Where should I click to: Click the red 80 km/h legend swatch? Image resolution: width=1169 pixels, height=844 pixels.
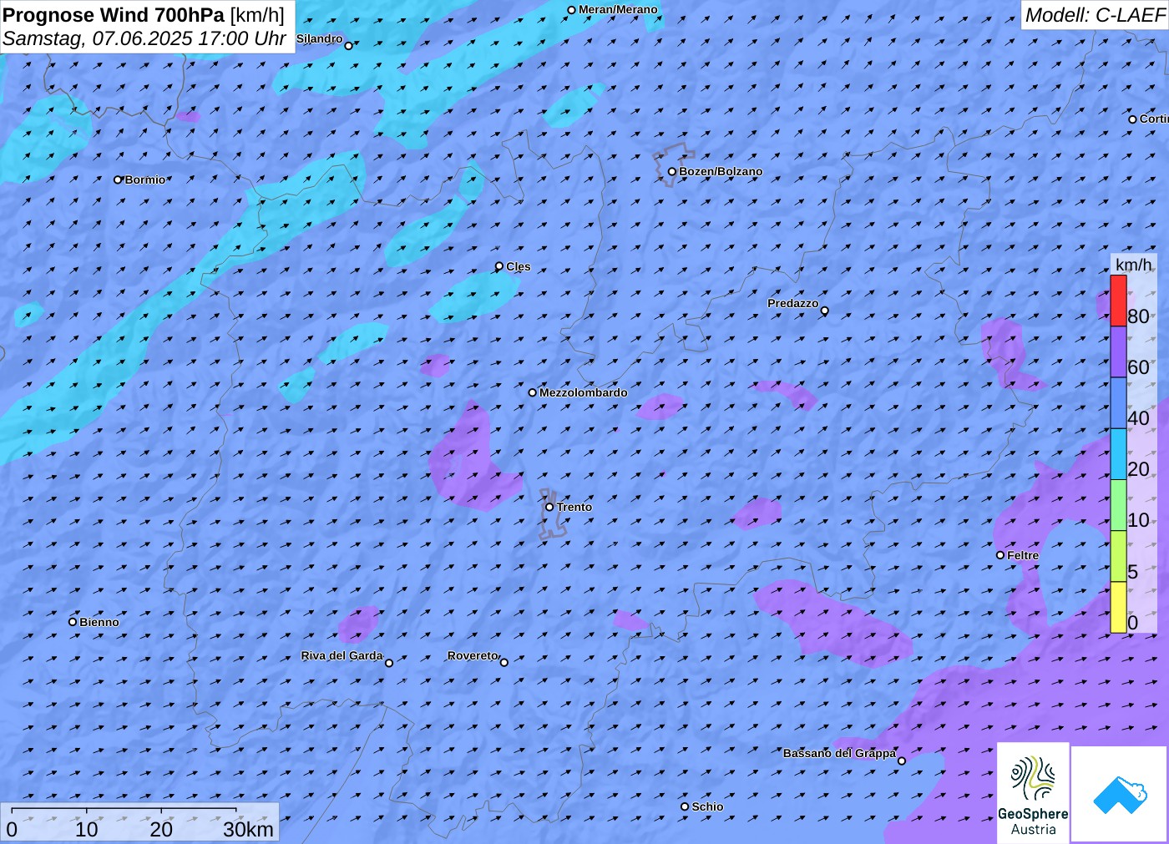point(1118,301)
